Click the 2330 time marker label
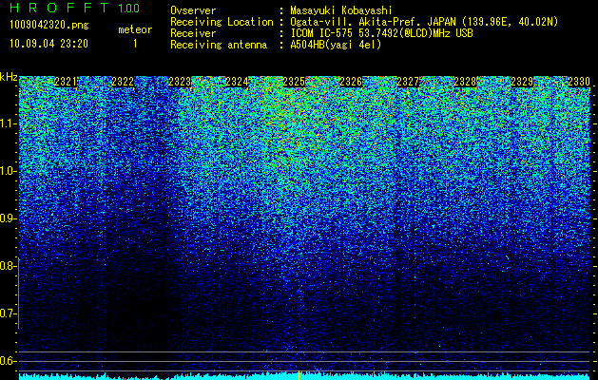This screenshot has height=380, width=598. tap(579, 82)
